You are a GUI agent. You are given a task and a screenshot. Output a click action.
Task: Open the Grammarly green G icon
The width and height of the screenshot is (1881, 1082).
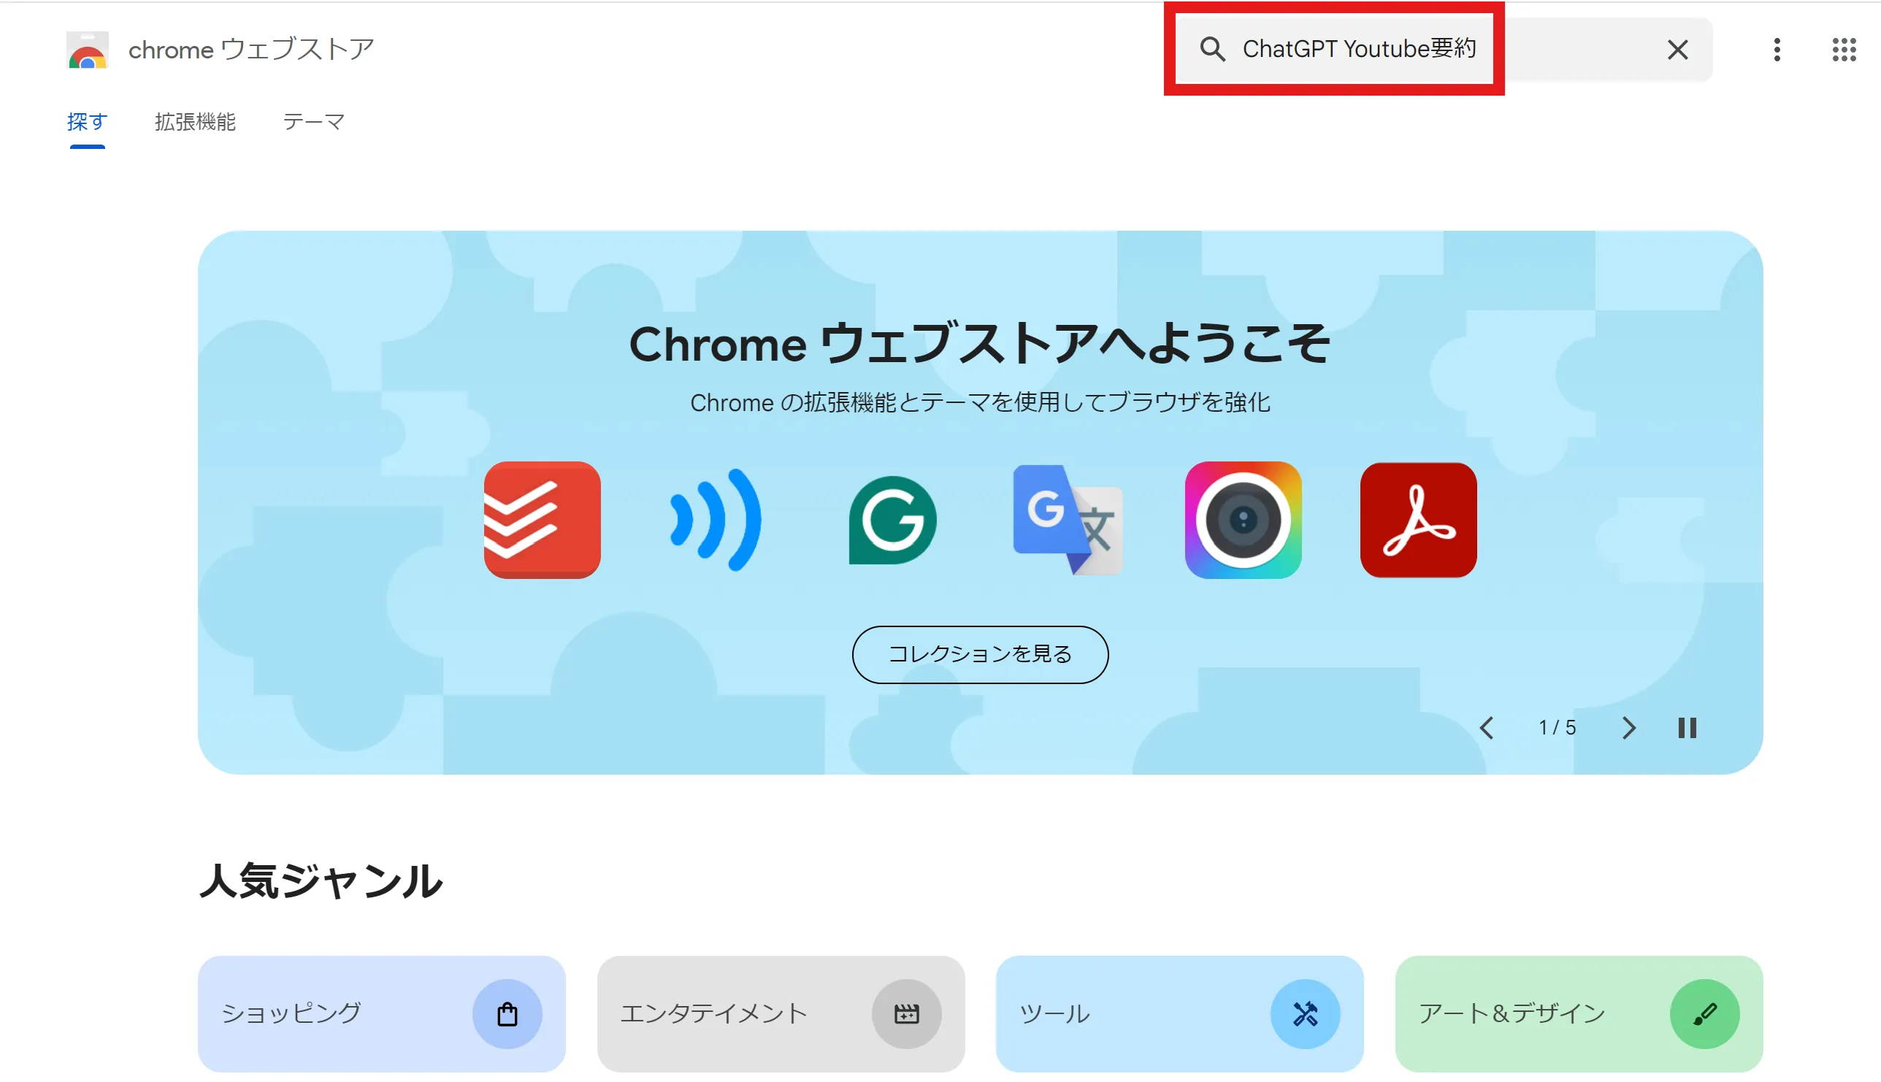(892, 519)
